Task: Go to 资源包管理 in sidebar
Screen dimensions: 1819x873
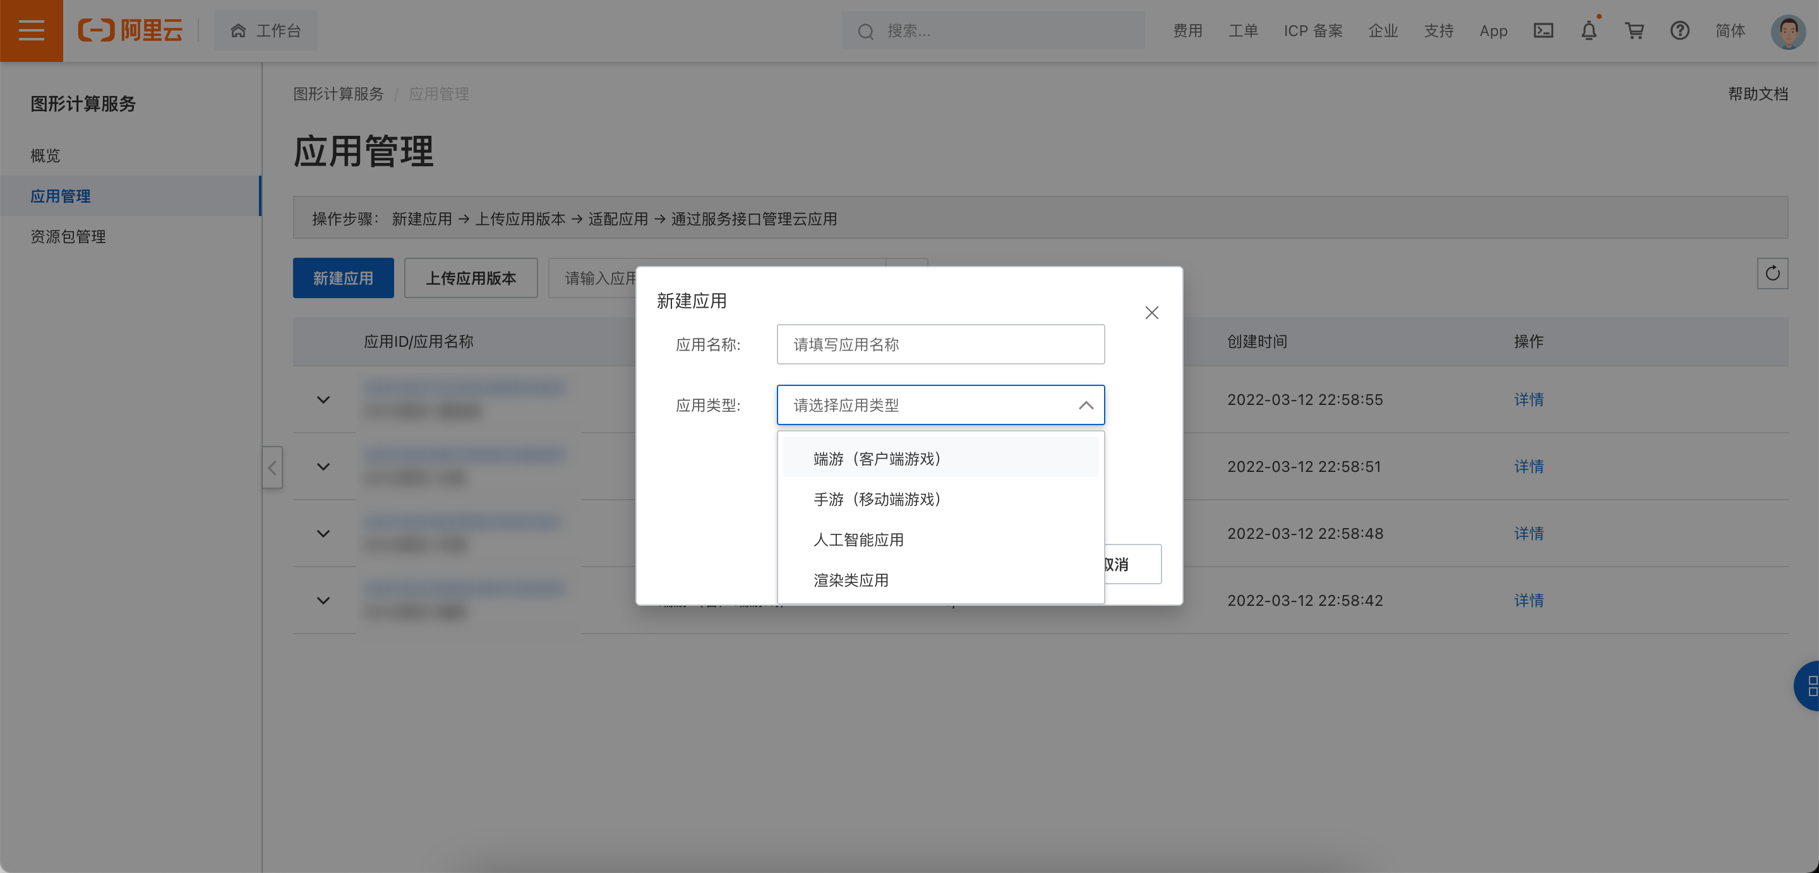Action: click(x=68, y=237)
